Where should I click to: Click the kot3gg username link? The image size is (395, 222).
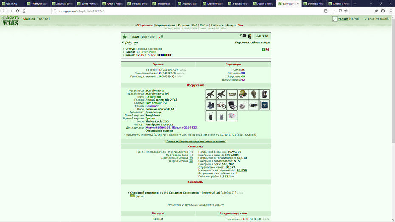[30, 19]
